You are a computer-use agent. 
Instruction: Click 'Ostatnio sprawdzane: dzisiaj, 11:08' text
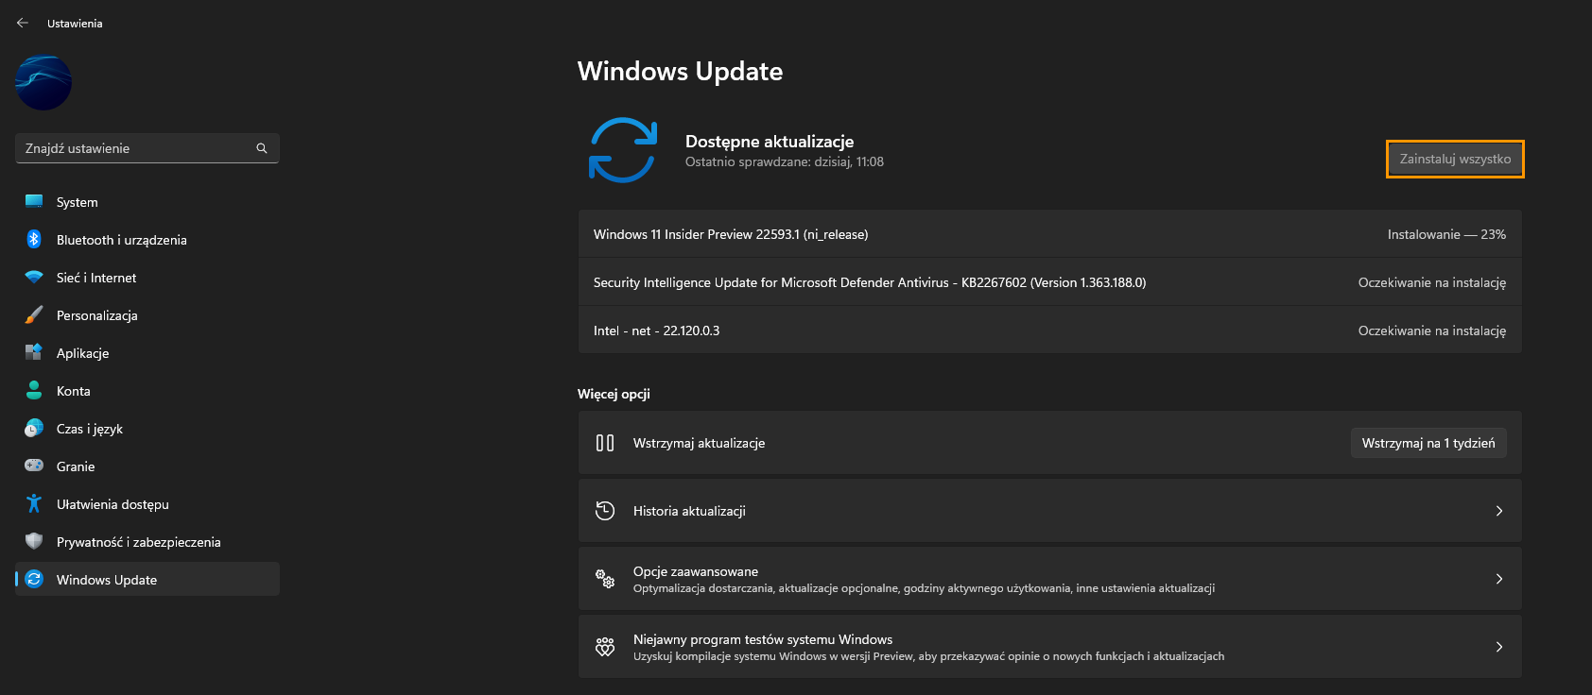pyautogui.click(x=785, y=161)
